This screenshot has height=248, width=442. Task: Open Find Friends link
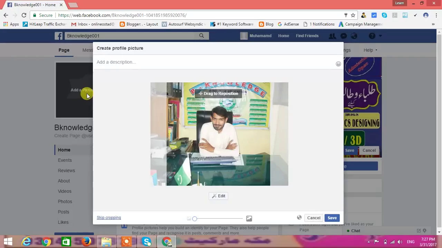coord(307,36)
